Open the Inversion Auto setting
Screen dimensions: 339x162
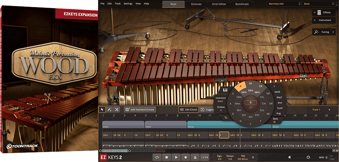[x=221, y=99]
